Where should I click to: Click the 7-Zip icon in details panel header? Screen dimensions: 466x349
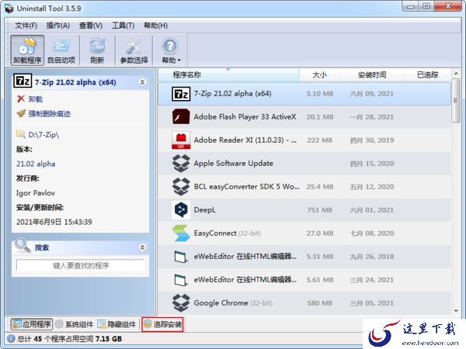[23, 81]
